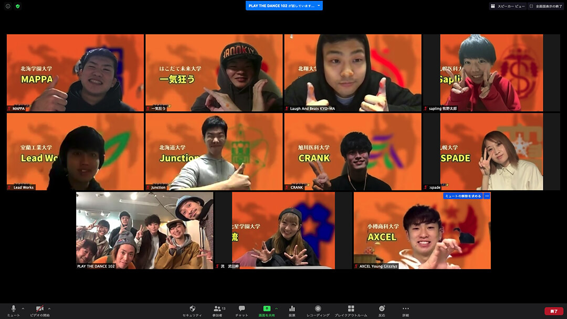The image size is (567, 319).
Task: Open three-dot menu on AXCEL video tile
Action: [x=487, y=196]
